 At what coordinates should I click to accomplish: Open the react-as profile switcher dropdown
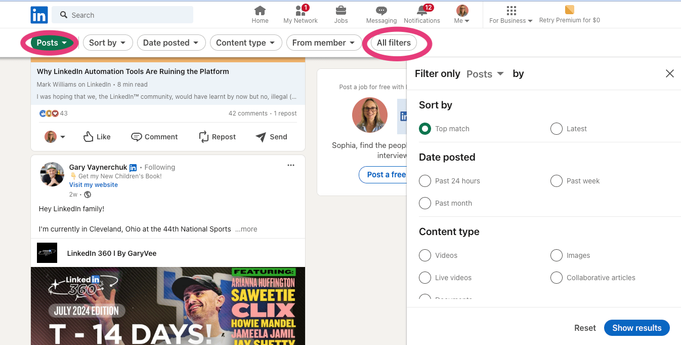point(56,137)
